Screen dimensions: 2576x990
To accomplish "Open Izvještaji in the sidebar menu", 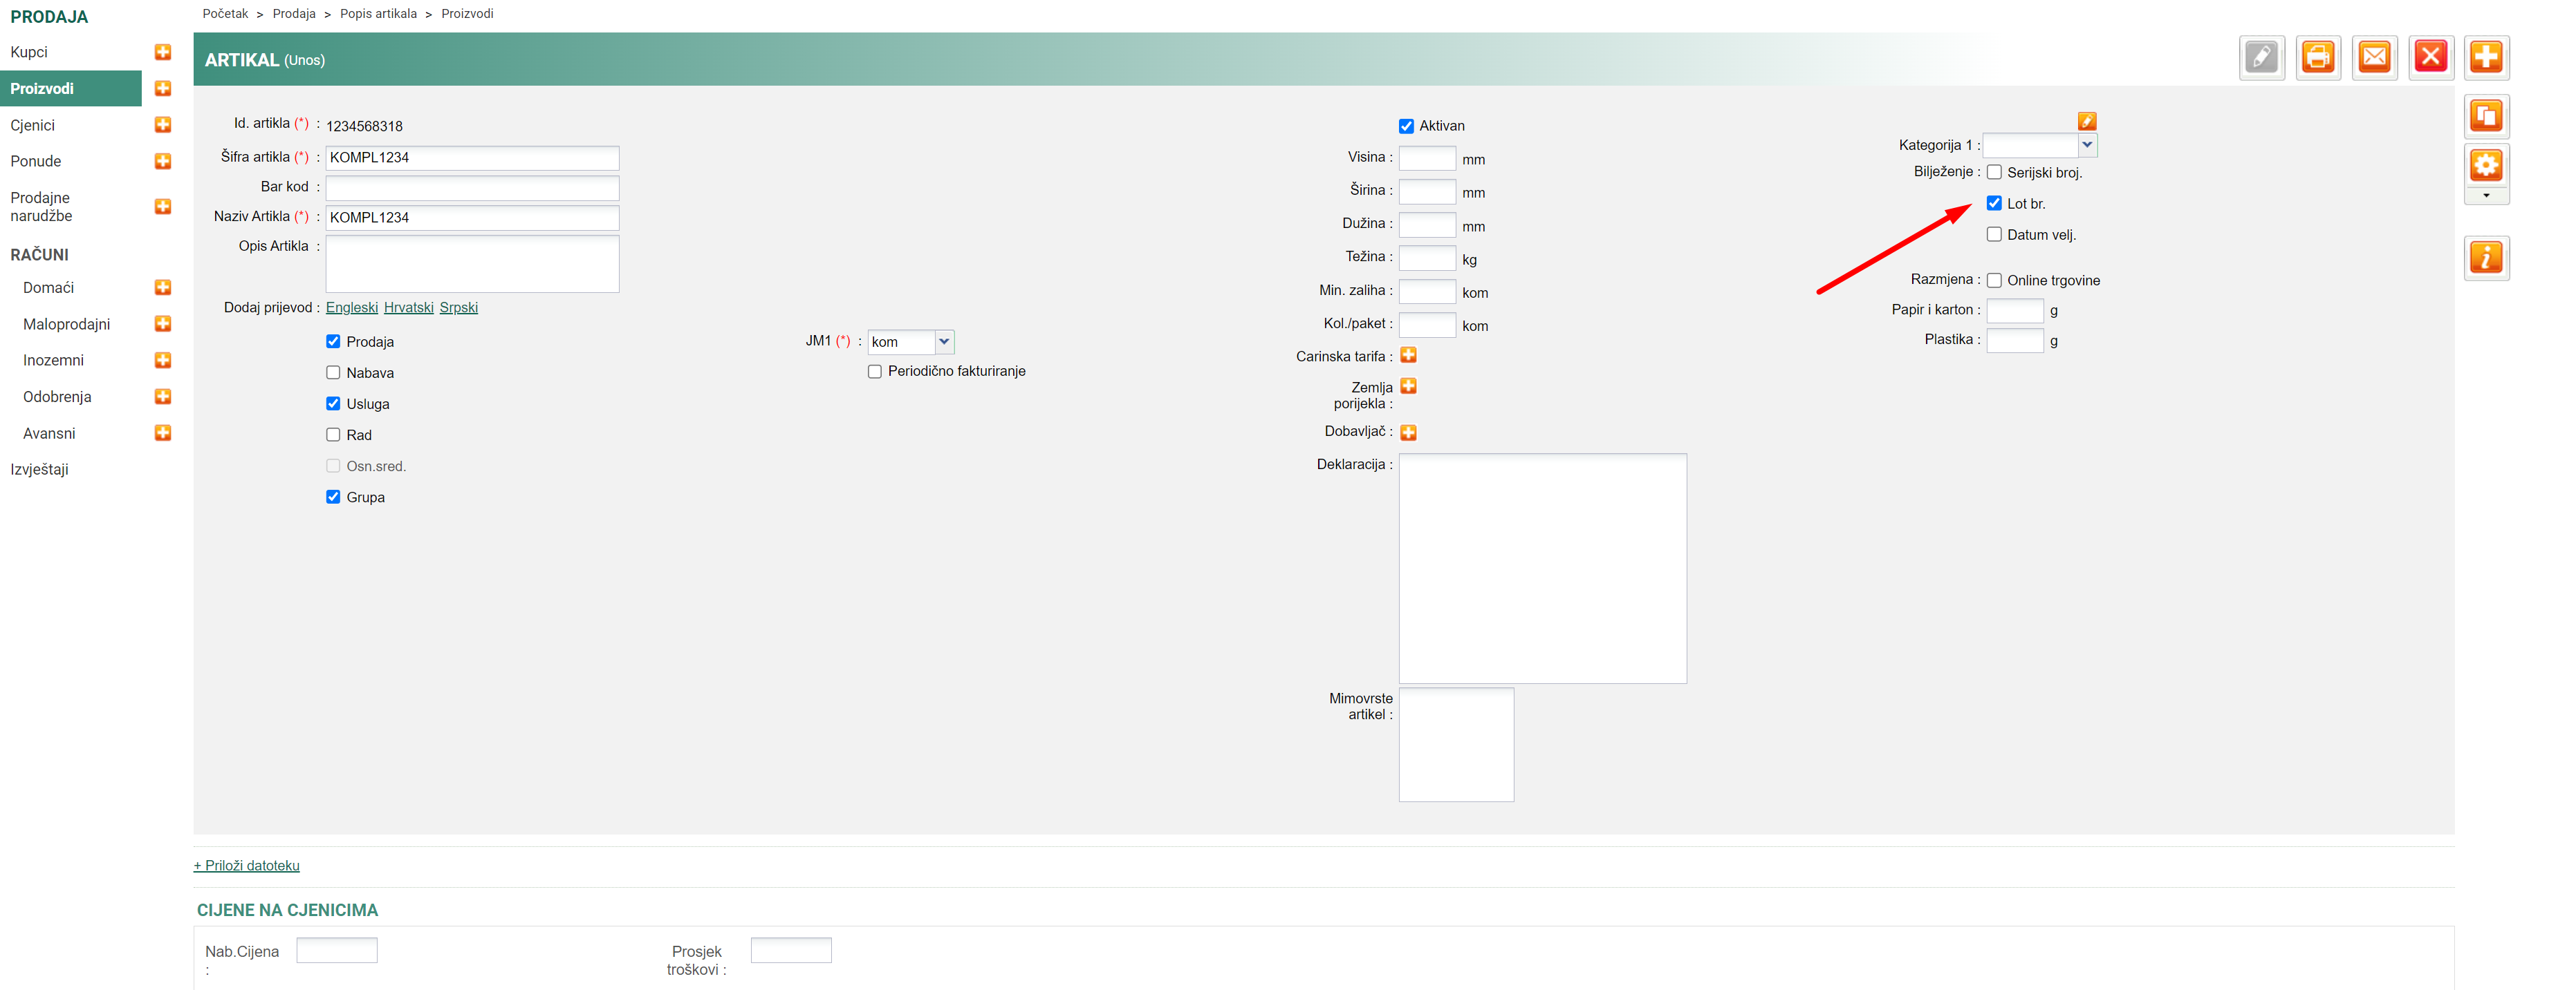I will click(x=40, y=470).
